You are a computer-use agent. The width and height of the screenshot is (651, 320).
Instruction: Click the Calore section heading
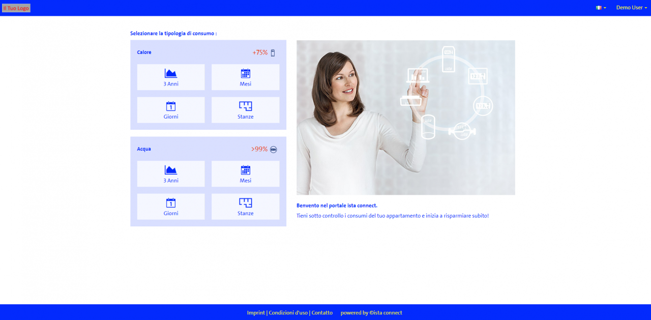[144, 52]
